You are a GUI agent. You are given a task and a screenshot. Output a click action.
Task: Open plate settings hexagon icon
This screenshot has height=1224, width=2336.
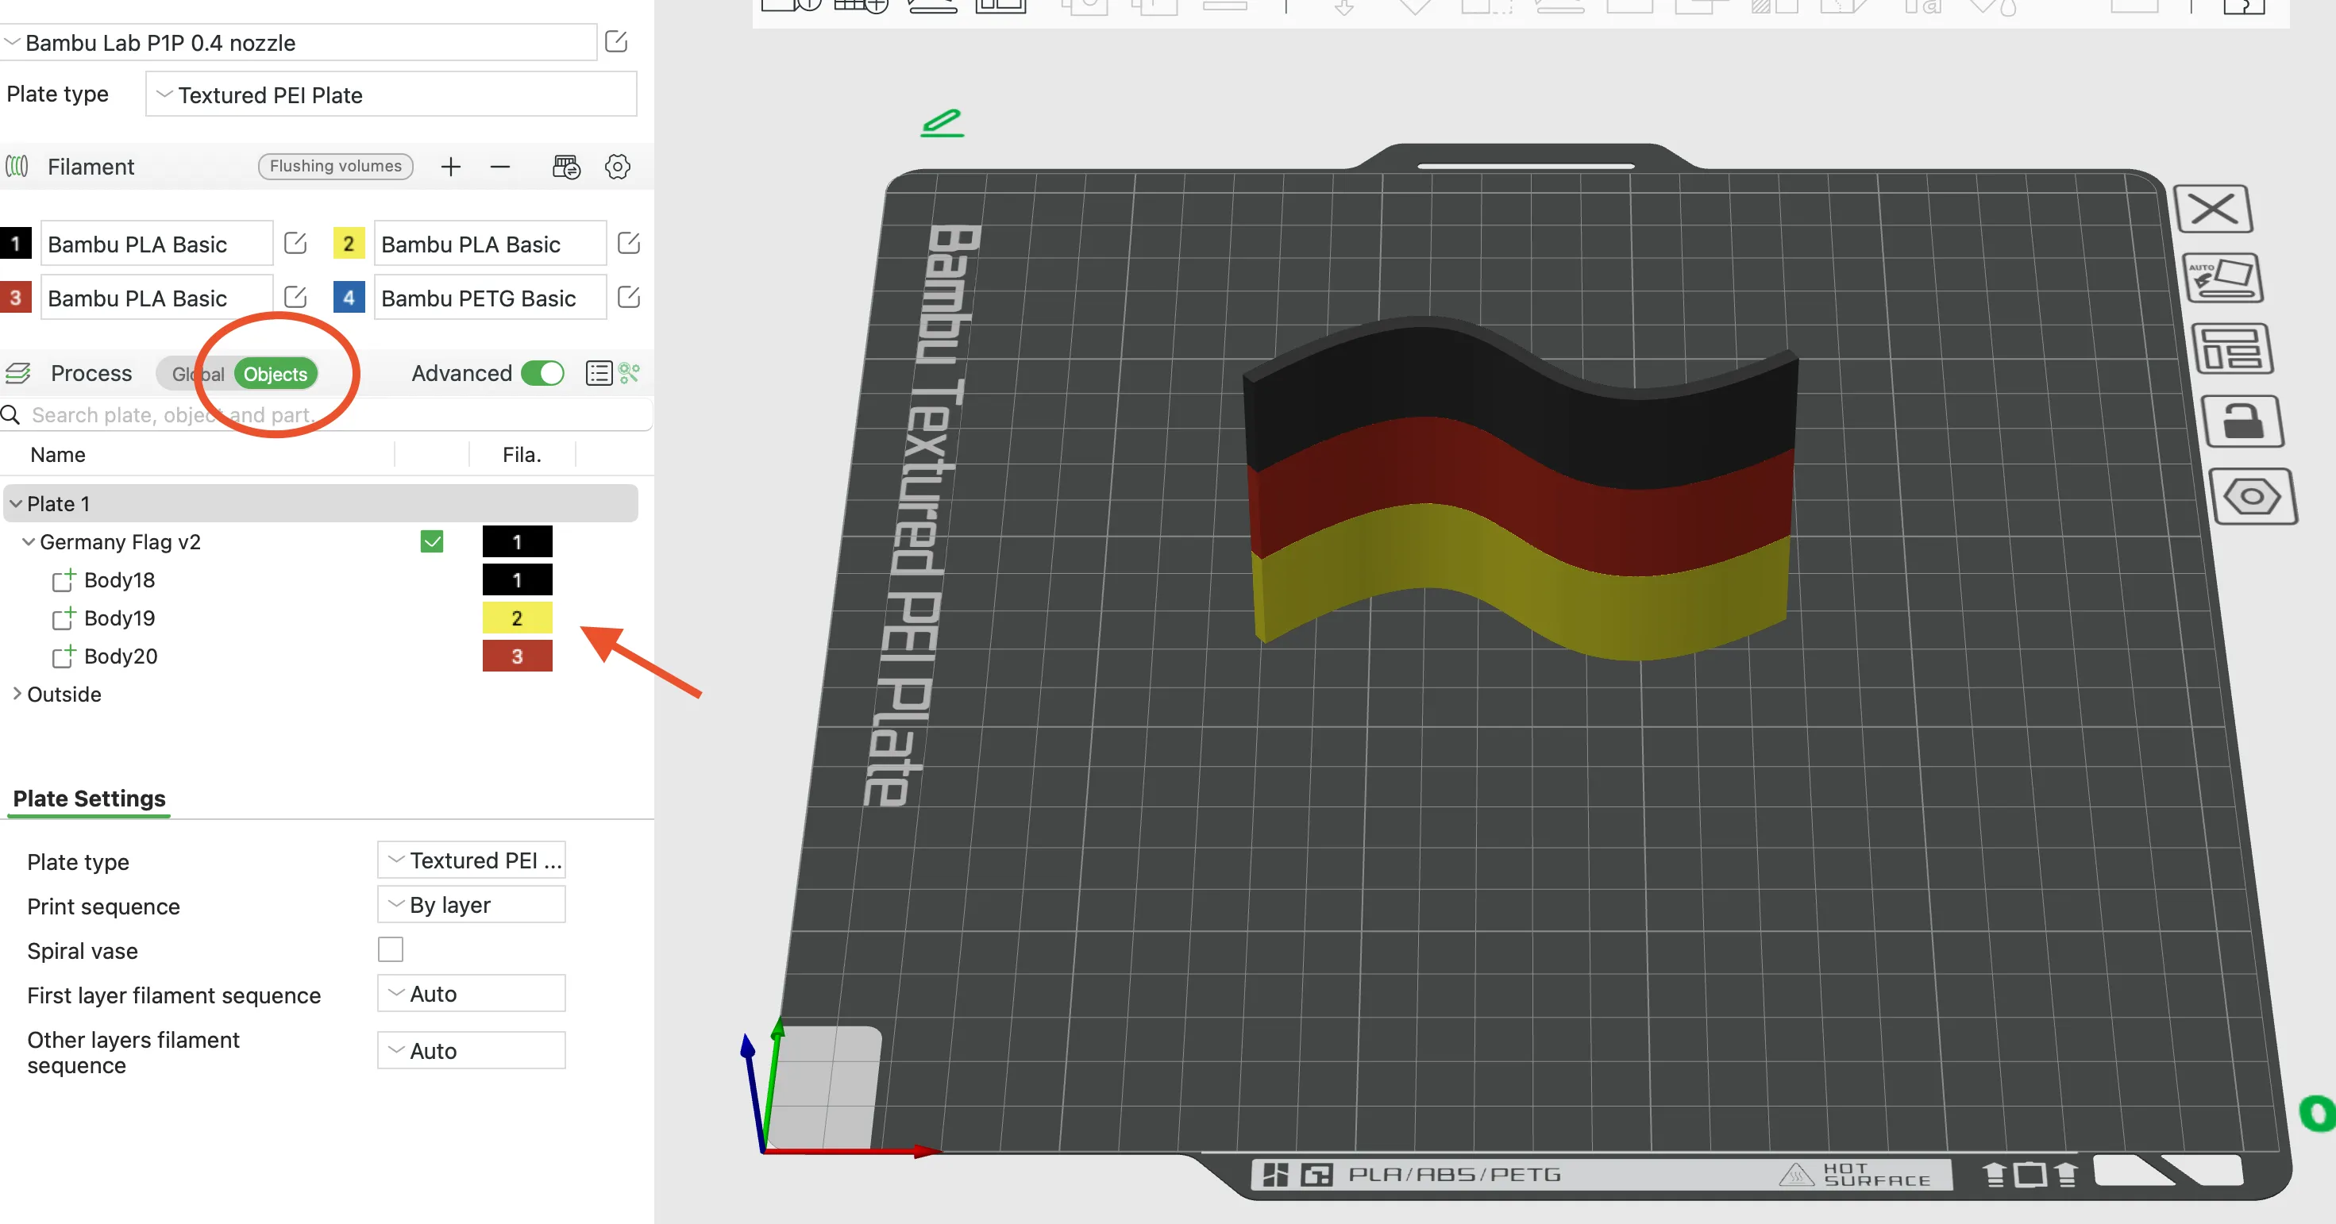click(x=2253, y=496)
